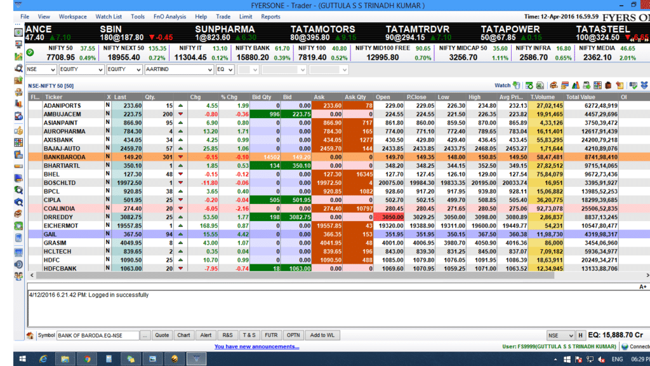Click the shopping bag icon in watchlist toolbar
650x366 pixels.
tap(607, 85)
